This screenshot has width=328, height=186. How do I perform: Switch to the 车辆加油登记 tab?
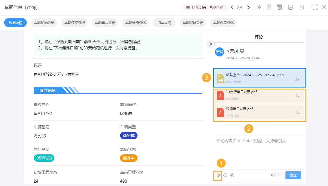(x=44, y=22)
